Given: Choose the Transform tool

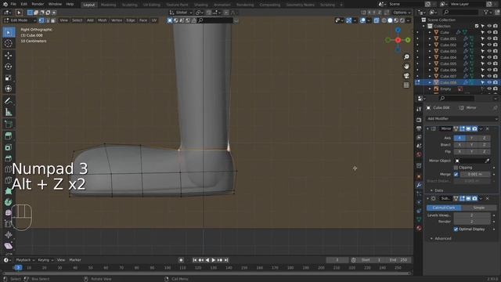Looking at the screenshot, I should (9, 89).
